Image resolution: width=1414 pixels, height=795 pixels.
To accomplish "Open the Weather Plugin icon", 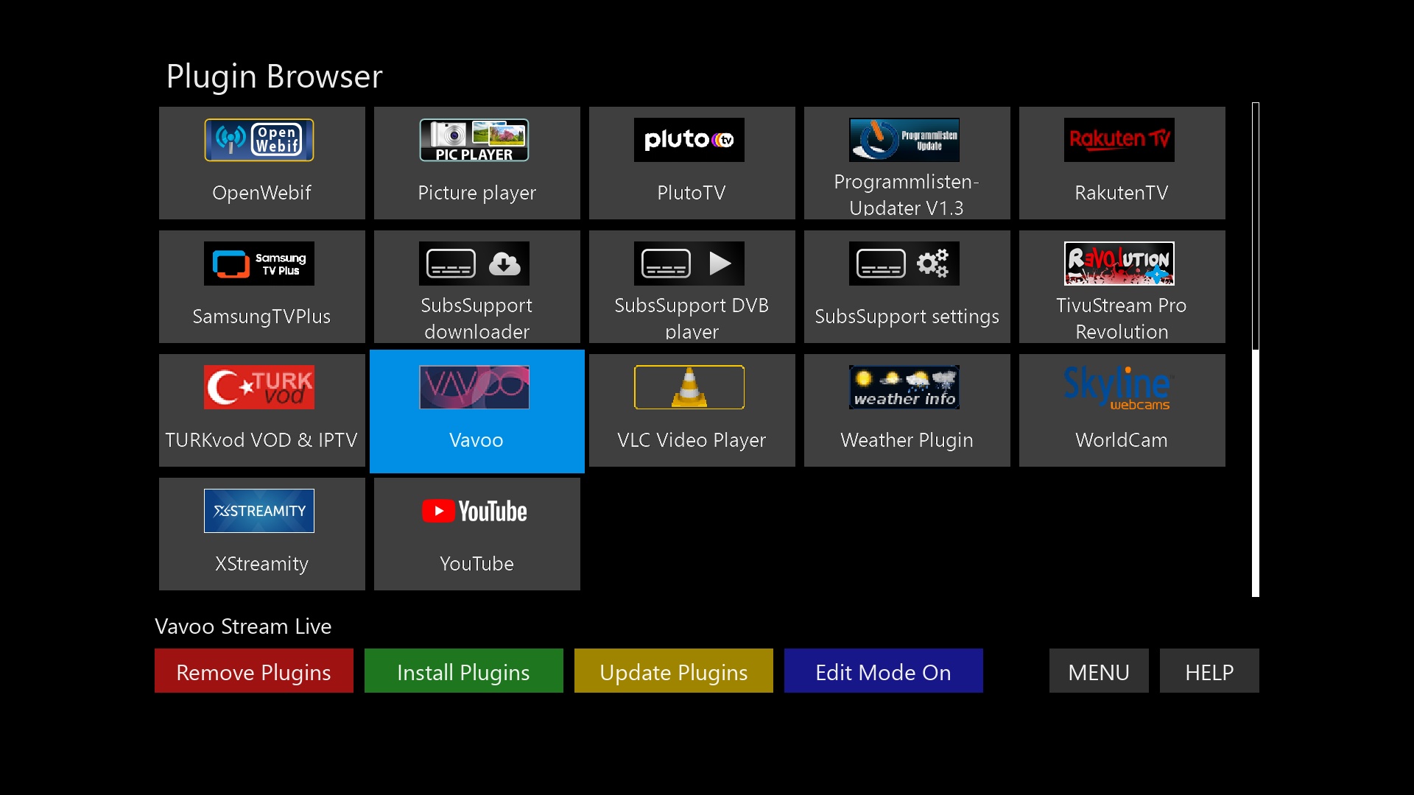I will 904,387.
